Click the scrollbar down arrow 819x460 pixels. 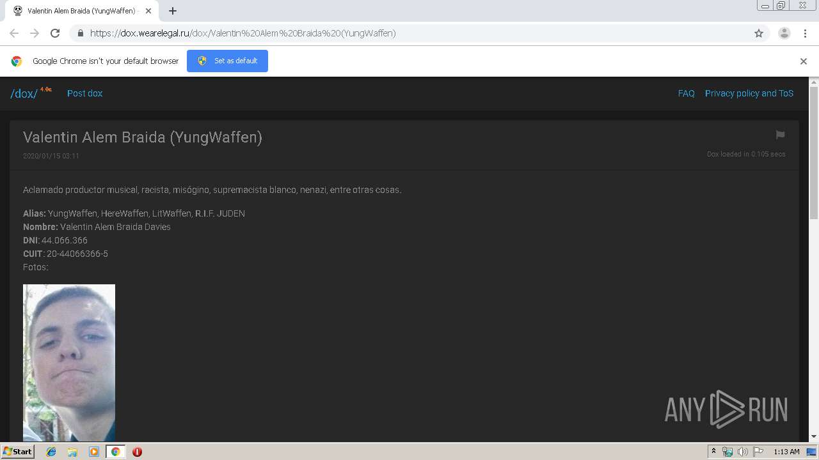point(814,436)
